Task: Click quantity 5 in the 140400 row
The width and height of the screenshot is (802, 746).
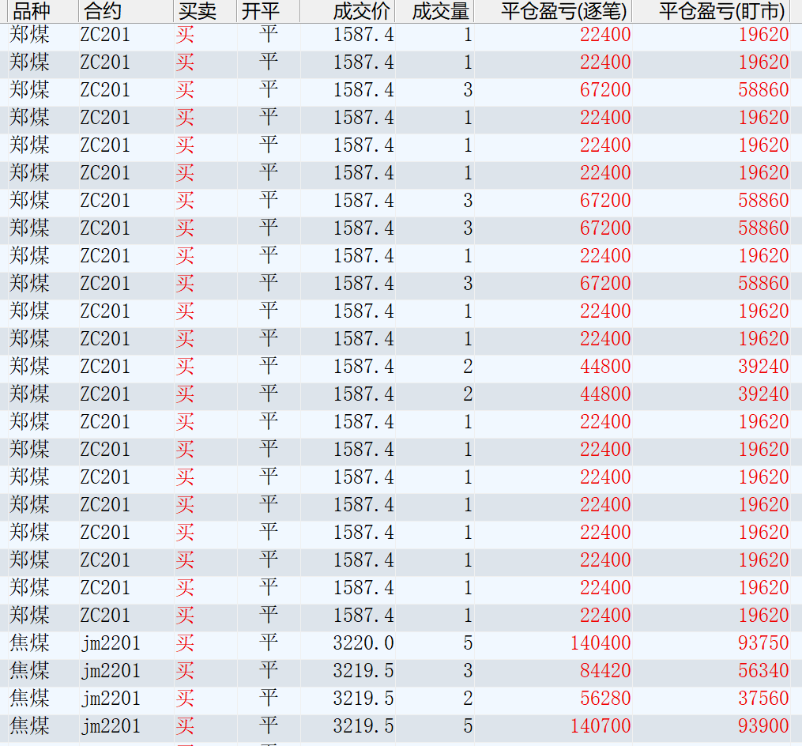Action: [x=468, y=643]
